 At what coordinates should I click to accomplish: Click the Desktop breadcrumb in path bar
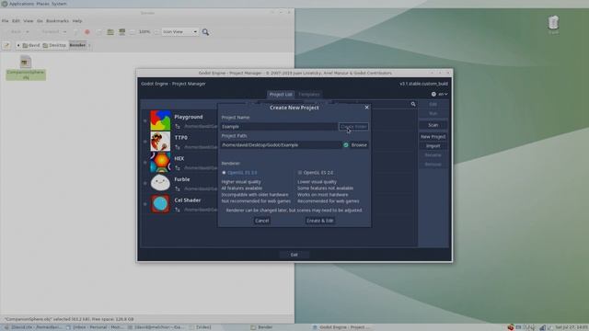pyautogui.click(x=54, y=45)
